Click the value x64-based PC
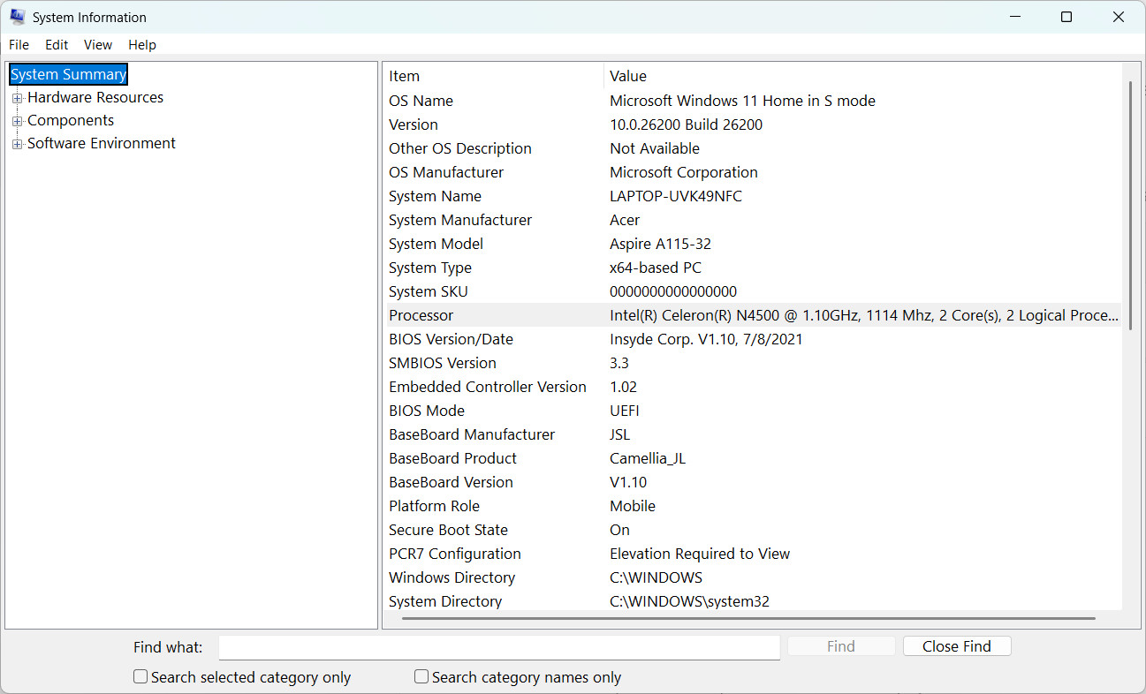The width and height of the screenshot is (1146, 694). tap(656, 268)
